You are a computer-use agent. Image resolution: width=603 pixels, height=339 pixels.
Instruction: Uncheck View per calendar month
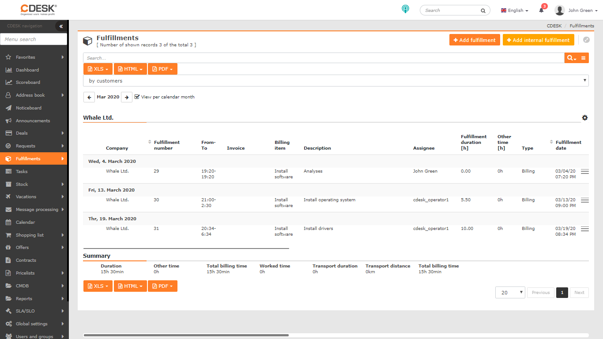[137, 97]
